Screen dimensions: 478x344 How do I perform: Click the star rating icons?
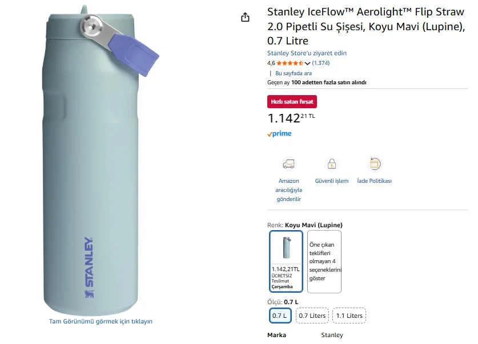pyautogui.click(x=290, y=63)
